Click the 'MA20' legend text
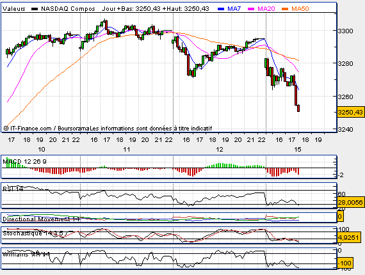The width and height of the screenshot is (365, 275). point(266,9)
